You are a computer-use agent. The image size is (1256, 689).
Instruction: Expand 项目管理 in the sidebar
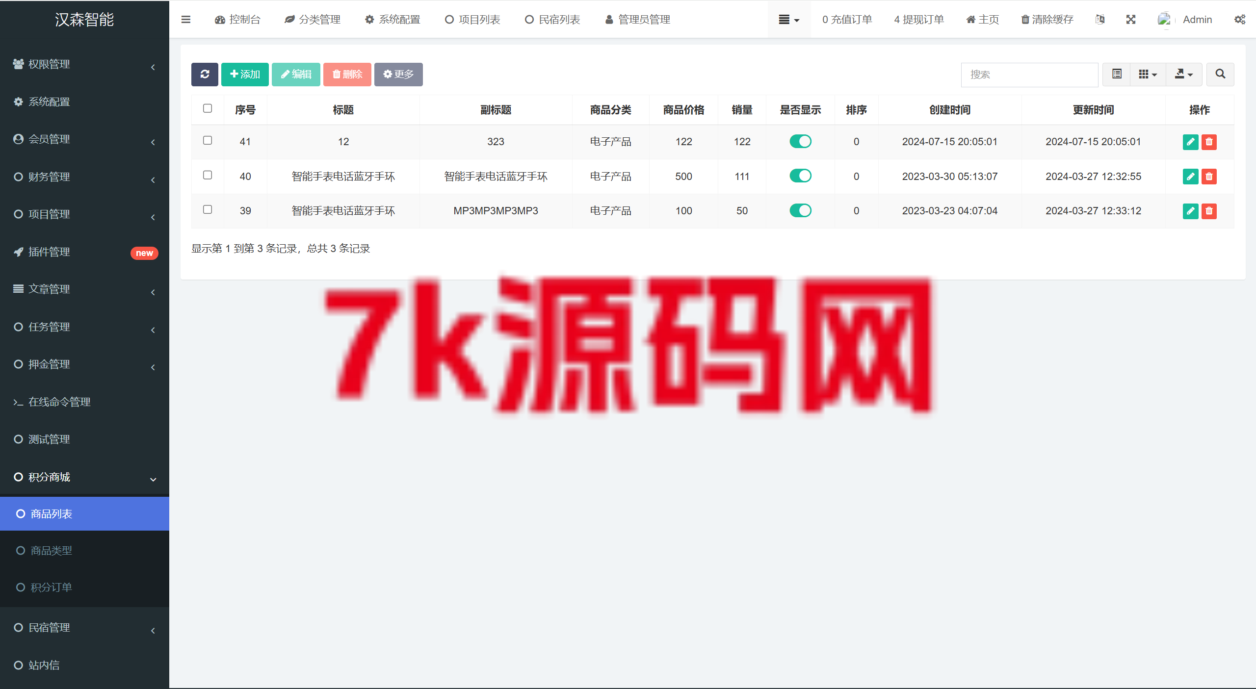(84, 214)
